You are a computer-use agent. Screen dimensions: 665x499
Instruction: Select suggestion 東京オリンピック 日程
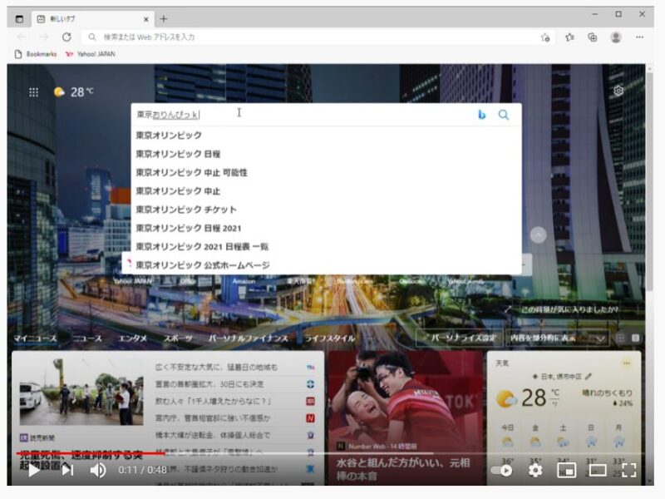[326, 154]
